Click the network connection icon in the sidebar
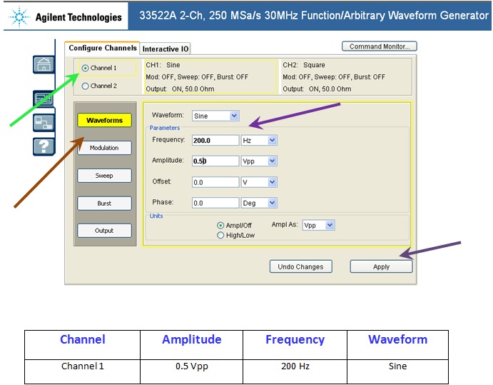Image resolution: width=493 pixels, height=385 pixels. (43, 122)
